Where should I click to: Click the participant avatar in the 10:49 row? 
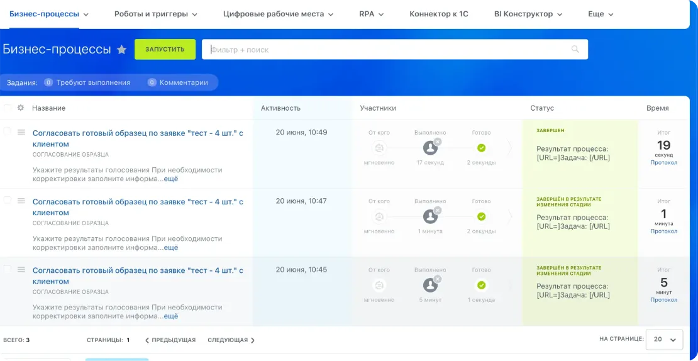click(430, 148)
